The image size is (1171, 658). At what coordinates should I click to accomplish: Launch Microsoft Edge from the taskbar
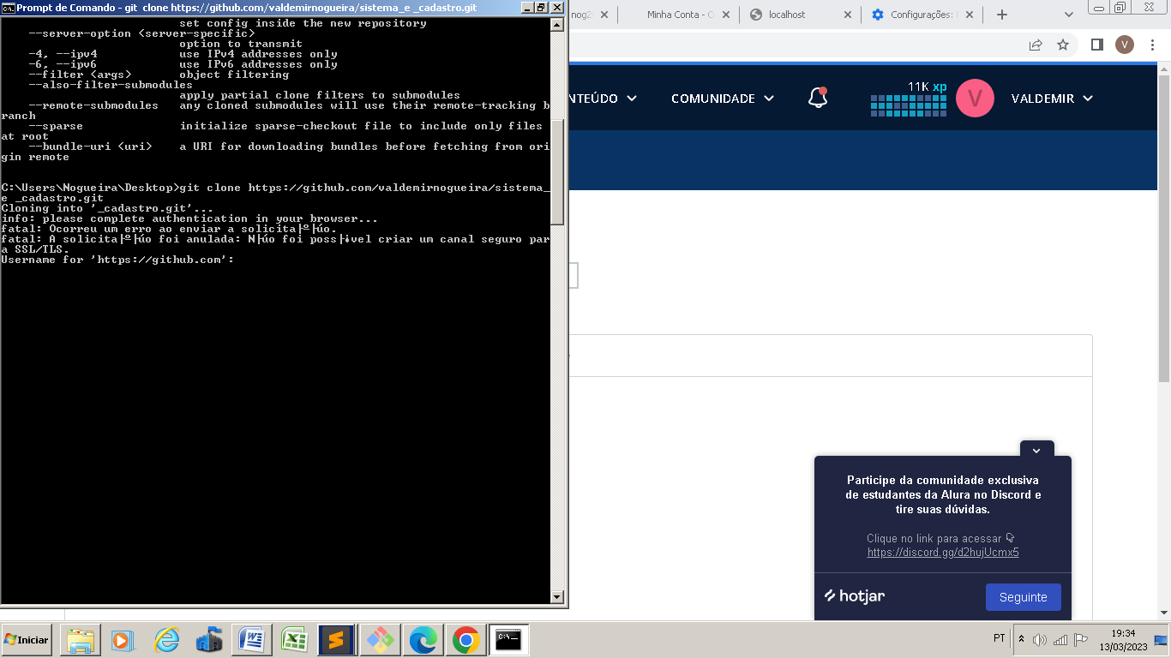pos(423,640)
